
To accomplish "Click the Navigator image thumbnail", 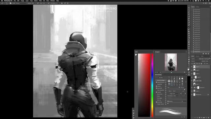I will tap(171, 62).
